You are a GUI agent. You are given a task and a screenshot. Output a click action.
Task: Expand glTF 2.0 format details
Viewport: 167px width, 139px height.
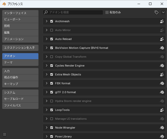[x=47, y=92]
